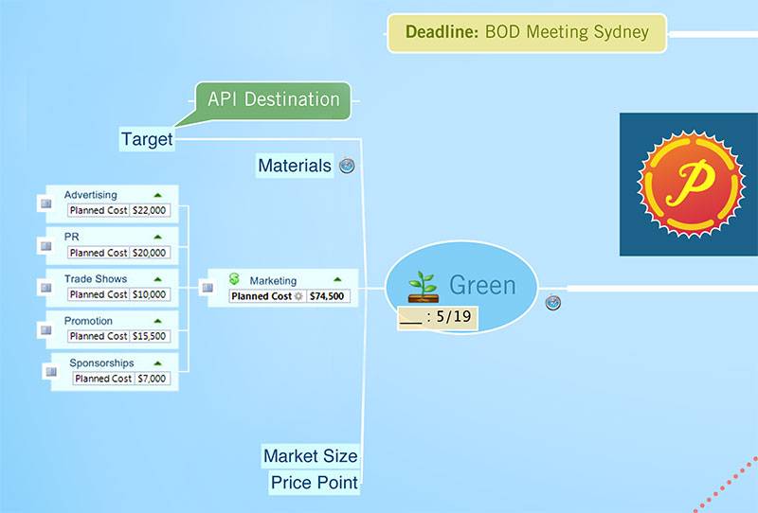Collapse the Marketing properties triangle
Viewport: 758px width, 513px height.
(x=337, y=279)
